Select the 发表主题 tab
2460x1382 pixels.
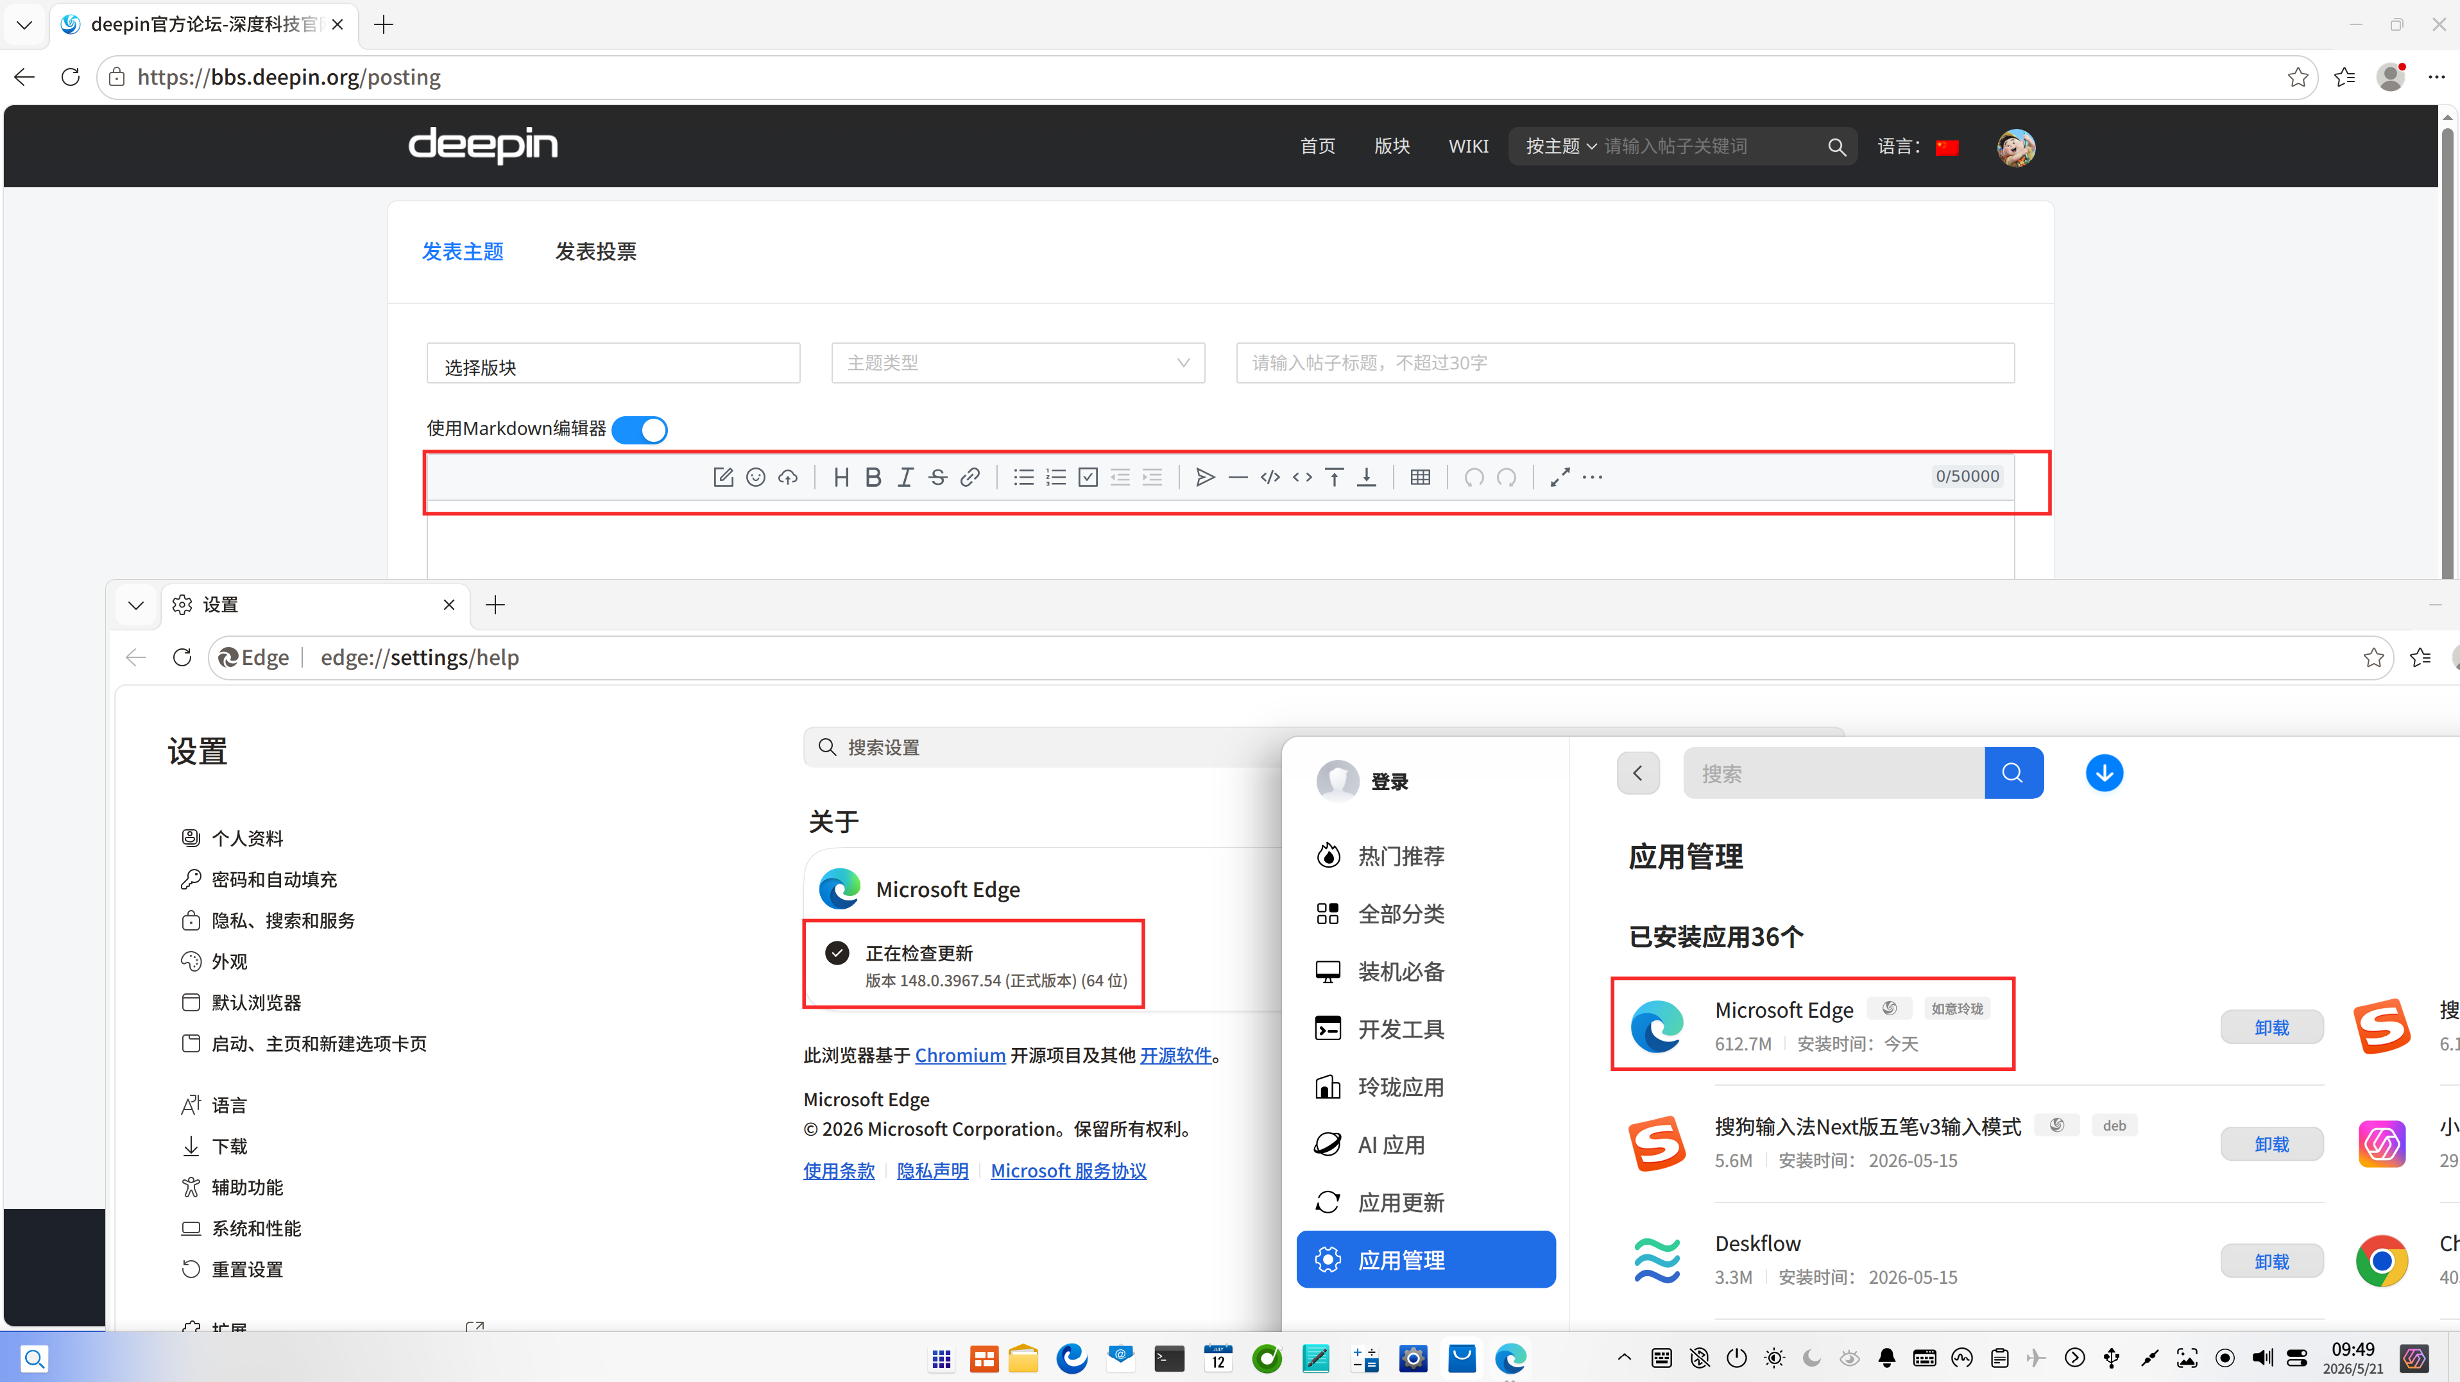coord(463,251)
